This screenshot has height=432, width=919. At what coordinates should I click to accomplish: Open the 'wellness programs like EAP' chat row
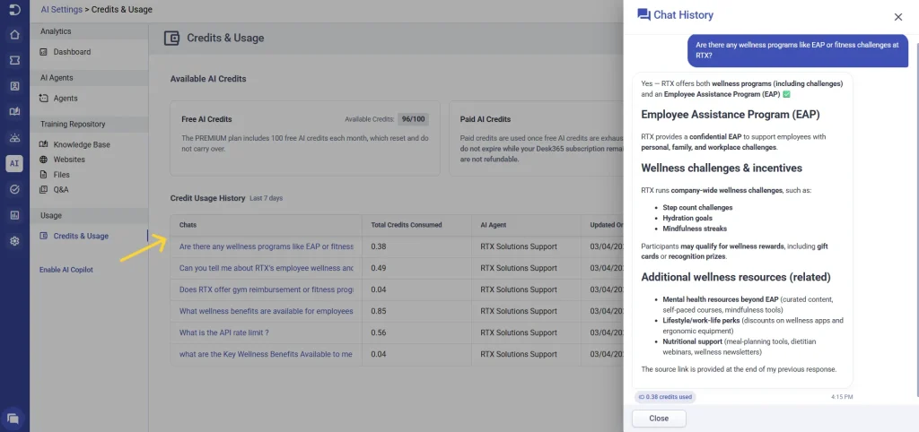(x=266, y=246)
